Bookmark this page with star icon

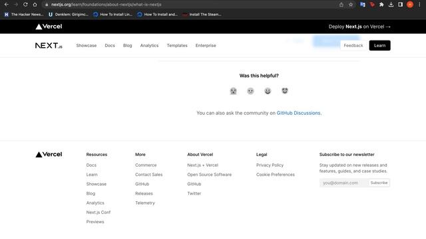tap(351, 5)
